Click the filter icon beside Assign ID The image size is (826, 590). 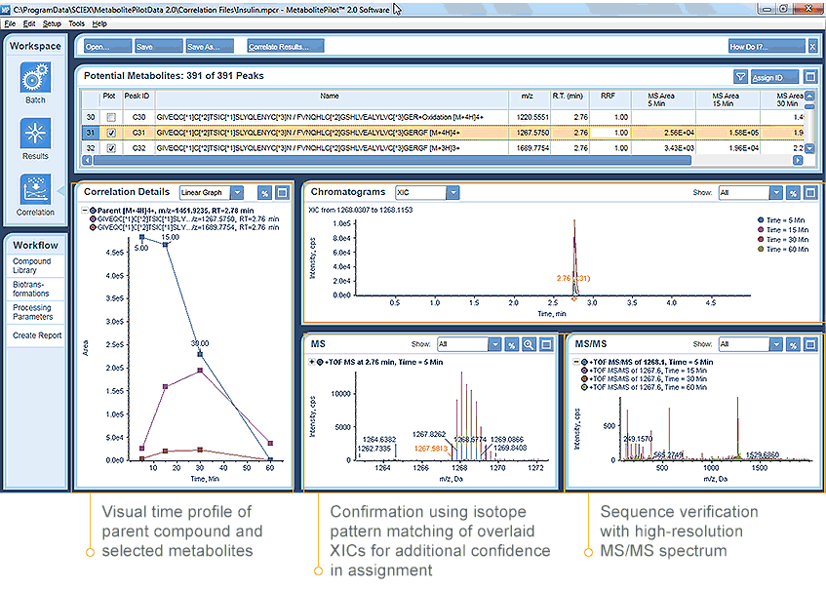pos(740,77)
